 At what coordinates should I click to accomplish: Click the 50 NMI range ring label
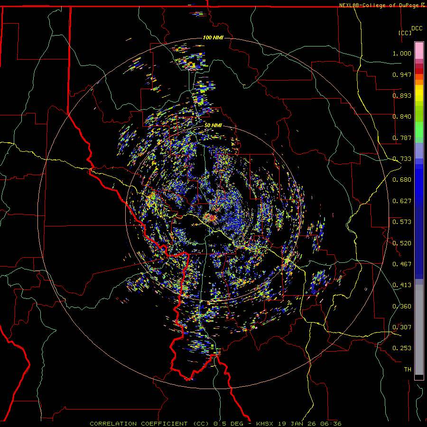tap(213, 125)
